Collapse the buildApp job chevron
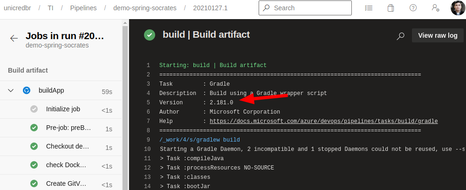This screenshot has height=190, width=466. tap(11, 90)
